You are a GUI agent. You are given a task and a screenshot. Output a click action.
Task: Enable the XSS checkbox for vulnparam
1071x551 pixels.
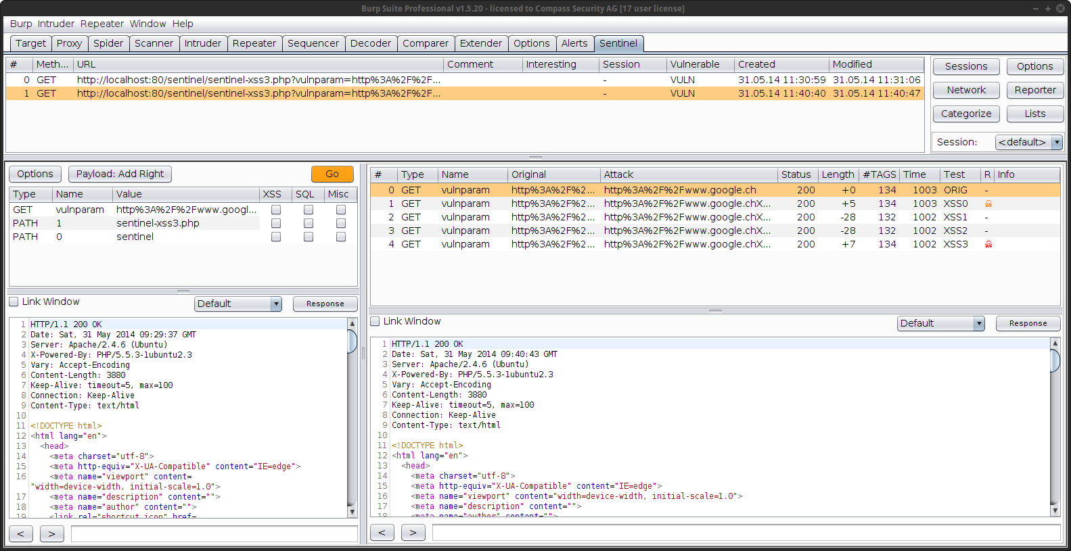(276, 210)
